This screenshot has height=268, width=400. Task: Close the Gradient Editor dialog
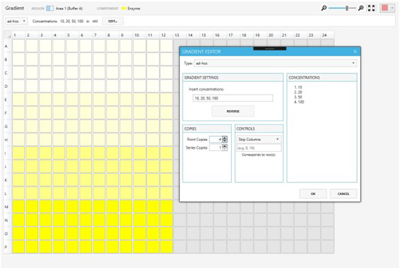pyautogui.click(x=355, y=52)
